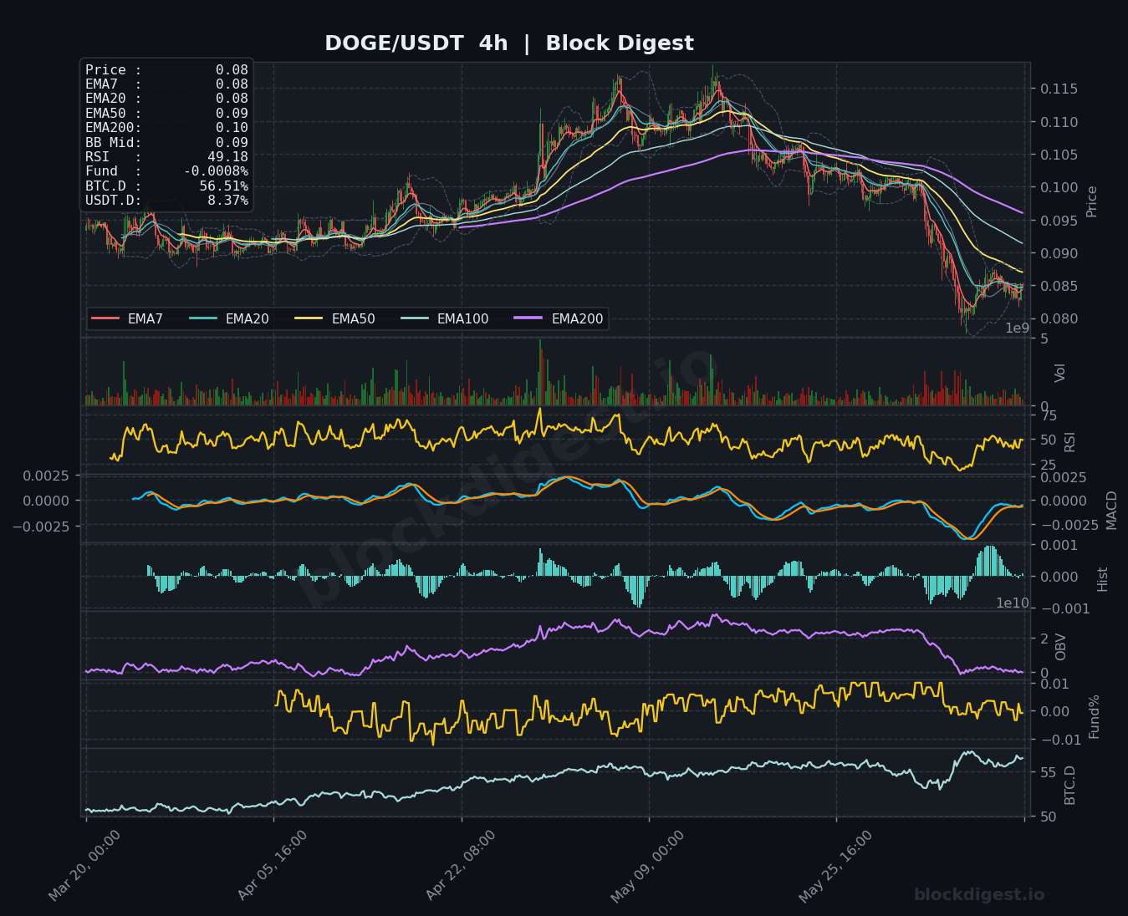Click the May 25, 16:00 date label
1128x916 pixels.
pyautogui.click(x=836, y=866)
